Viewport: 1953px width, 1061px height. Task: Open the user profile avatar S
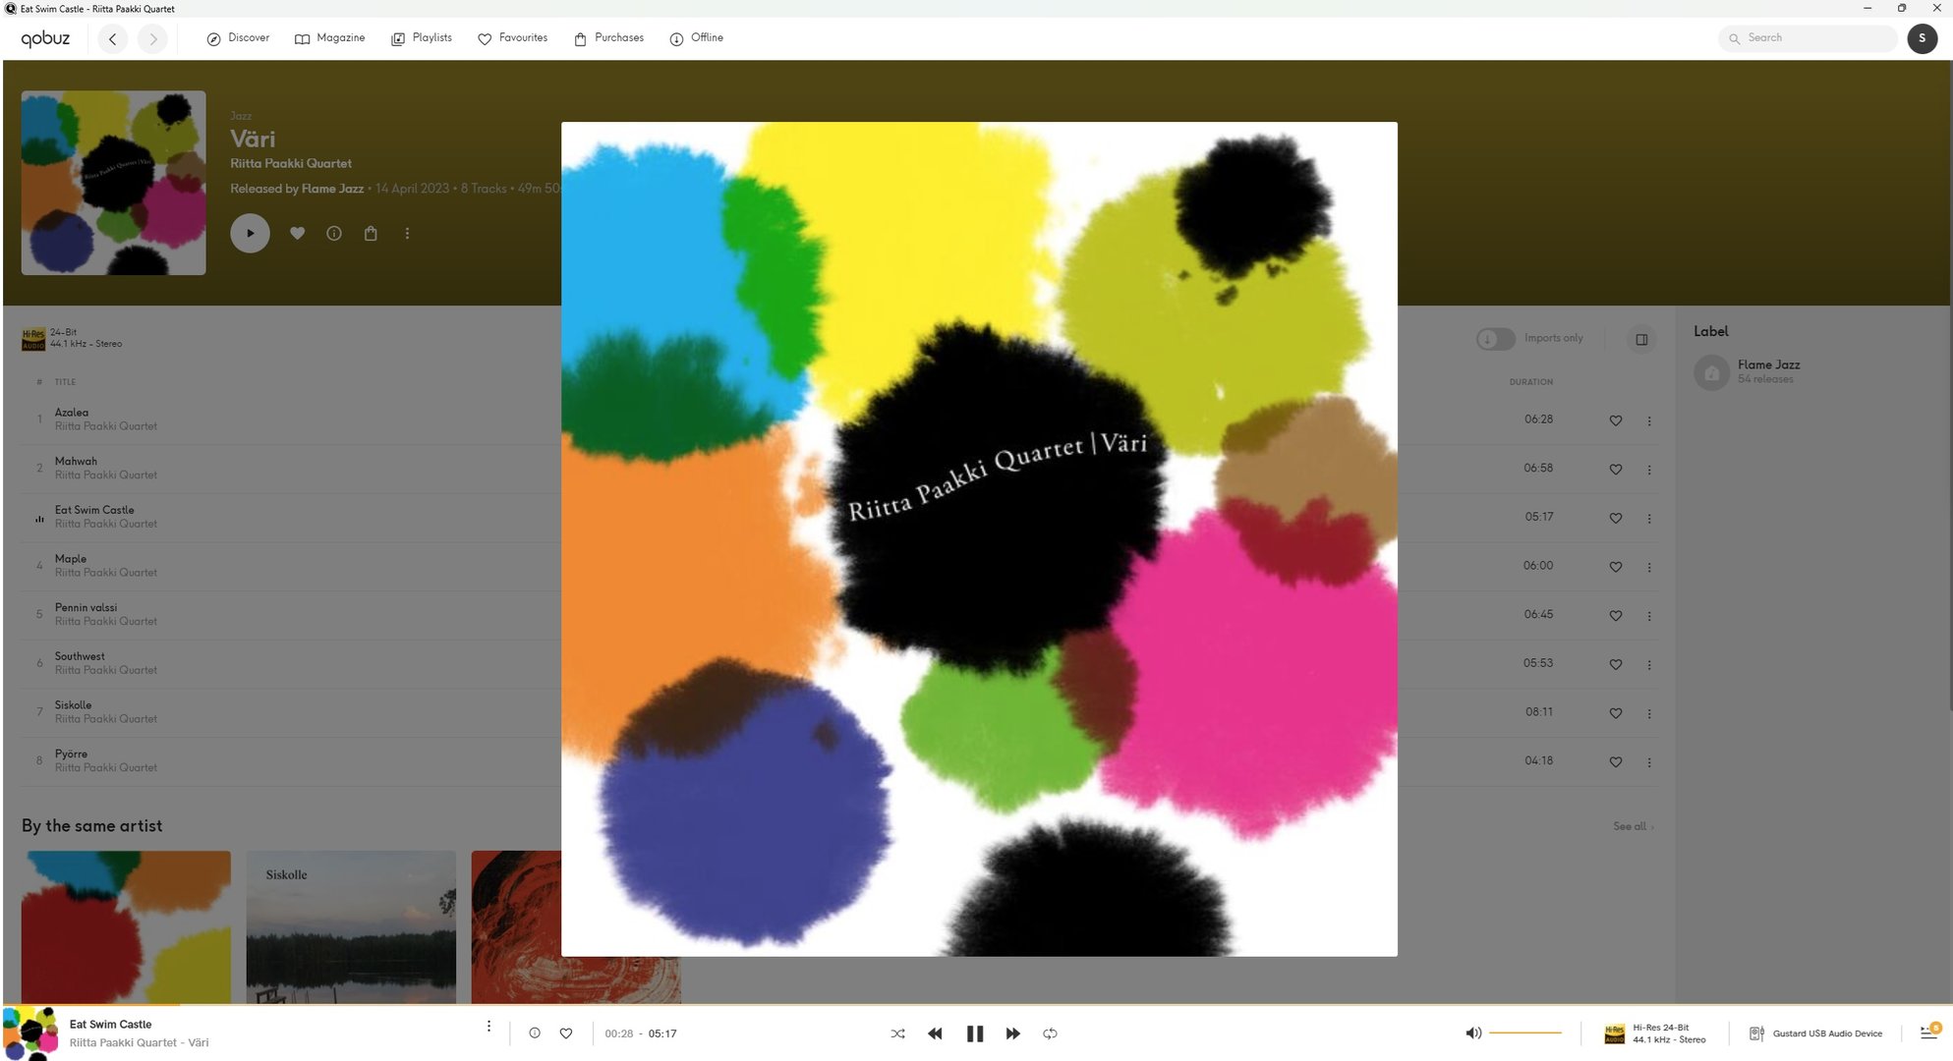[x=1922, y=38]
